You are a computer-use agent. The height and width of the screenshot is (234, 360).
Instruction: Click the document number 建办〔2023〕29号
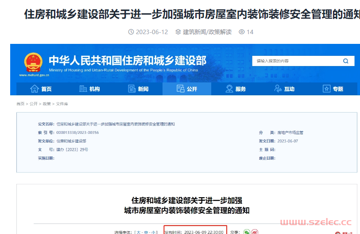coord(72,150)
